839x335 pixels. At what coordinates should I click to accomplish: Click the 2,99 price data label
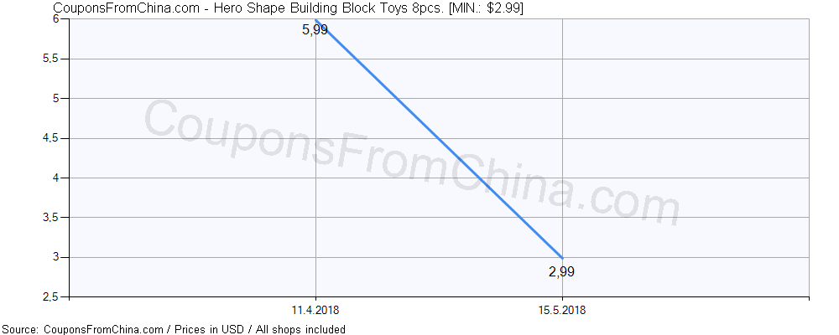click(562, 271)
